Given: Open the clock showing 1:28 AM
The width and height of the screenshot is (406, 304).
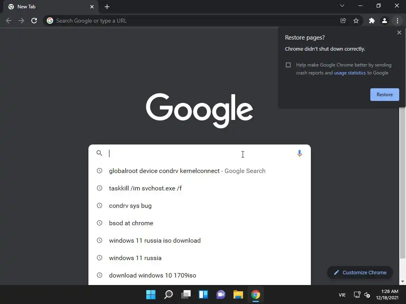Looking at the screenshot, I should pos(387,294).
